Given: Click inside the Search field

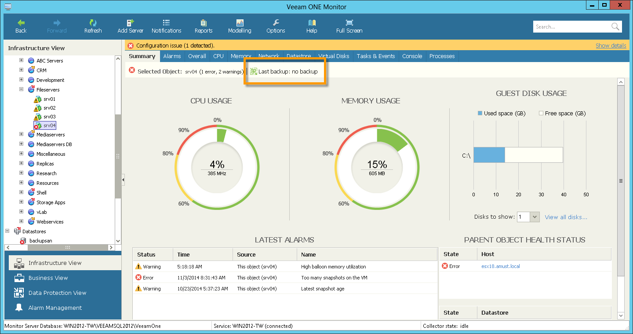Looking at the screenshot, I should coord(571,26).
